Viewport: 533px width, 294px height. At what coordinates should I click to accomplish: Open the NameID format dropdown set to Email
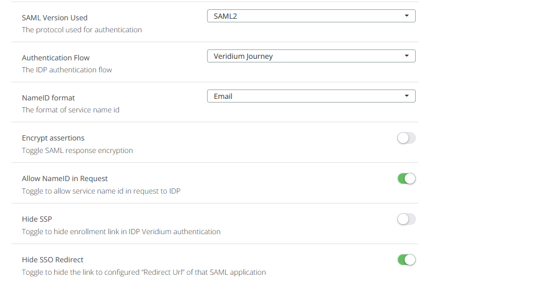[x=311, y=96]
